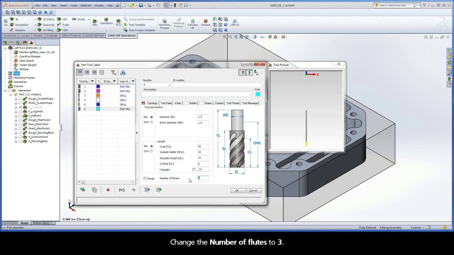454x255 pixels.
Task: Select the 3D Milling tool
Action: coord(46,30)
